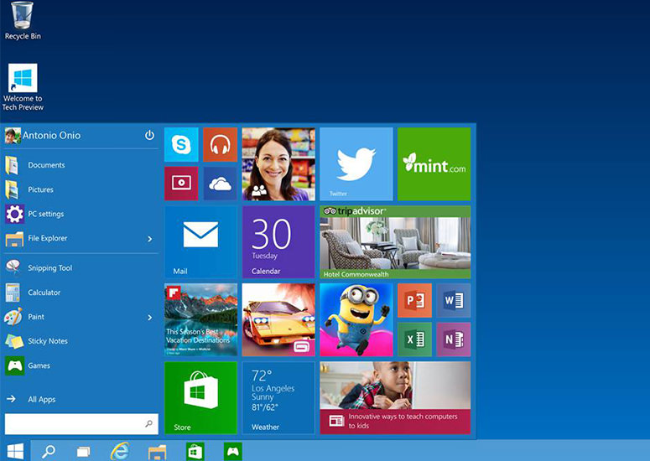Screen dimensions: 650x461
Task: Open Antonio Onio user account menu
Action: (x=43, y=136)
